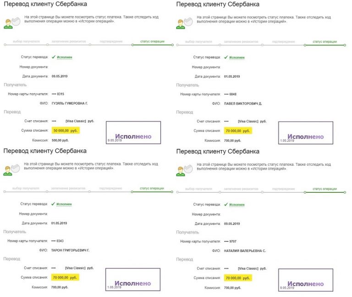Open the «Исполнен» status link in Наталия receipt

point(237,205)
